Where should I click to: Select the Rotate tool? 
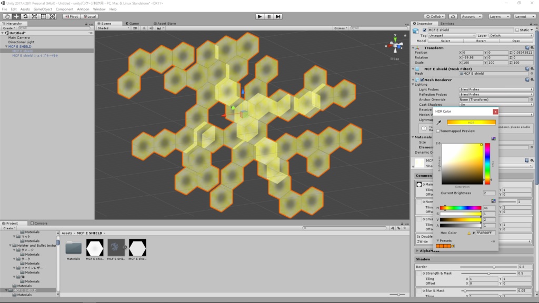coord(25,16)
